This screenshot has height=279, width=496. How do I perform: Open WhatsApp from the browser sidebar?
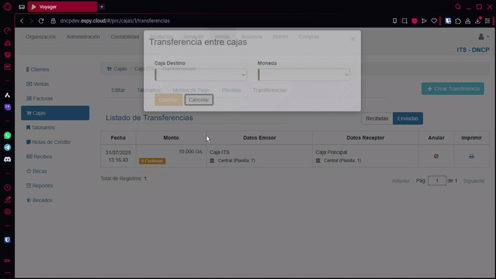pyautogui.click(x=7, y=135)
